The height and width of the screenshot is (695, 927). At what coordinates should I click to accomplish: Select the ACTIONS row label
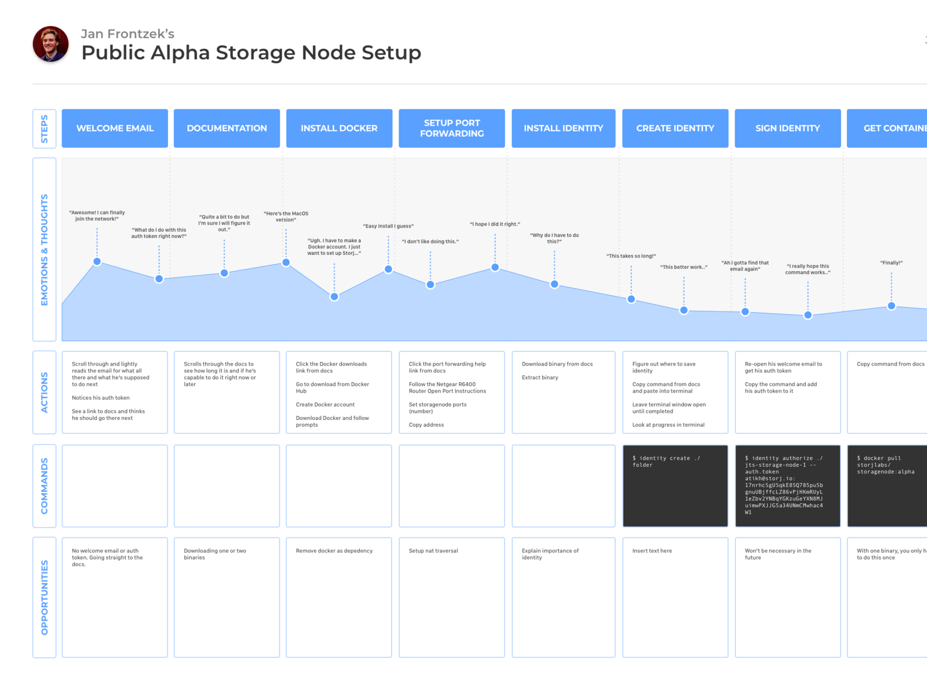pyautogui.click(x=44, y=392)
